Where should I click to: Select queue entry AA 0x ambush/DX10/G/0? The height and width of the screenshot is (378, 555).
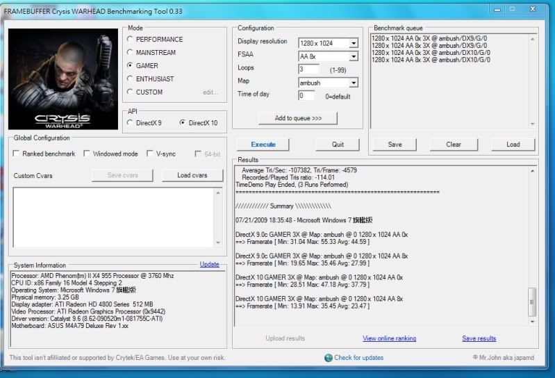coord(431,53)
